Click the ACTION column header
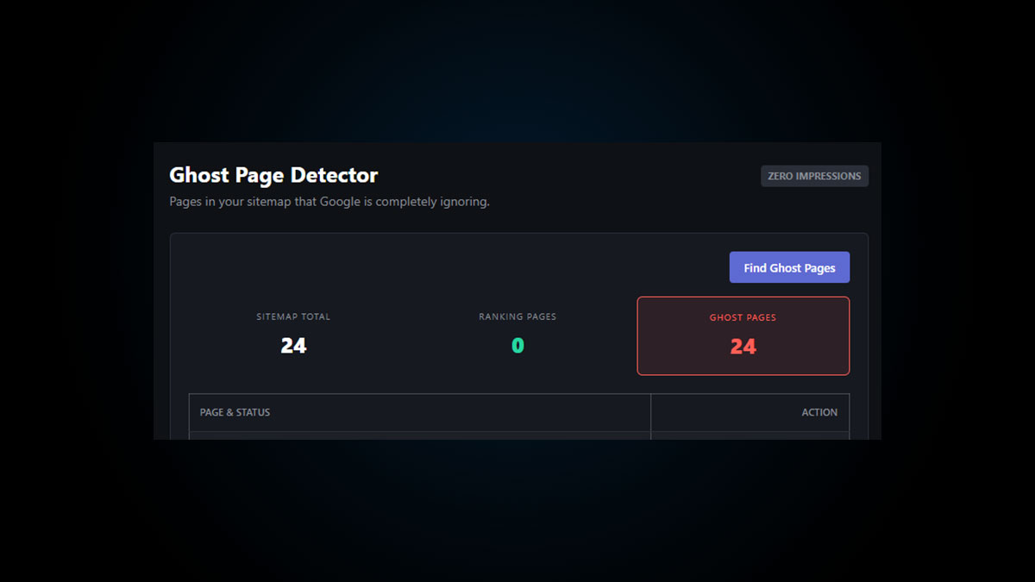This screenshot has width=1035, height=582. tap(819, 412)
